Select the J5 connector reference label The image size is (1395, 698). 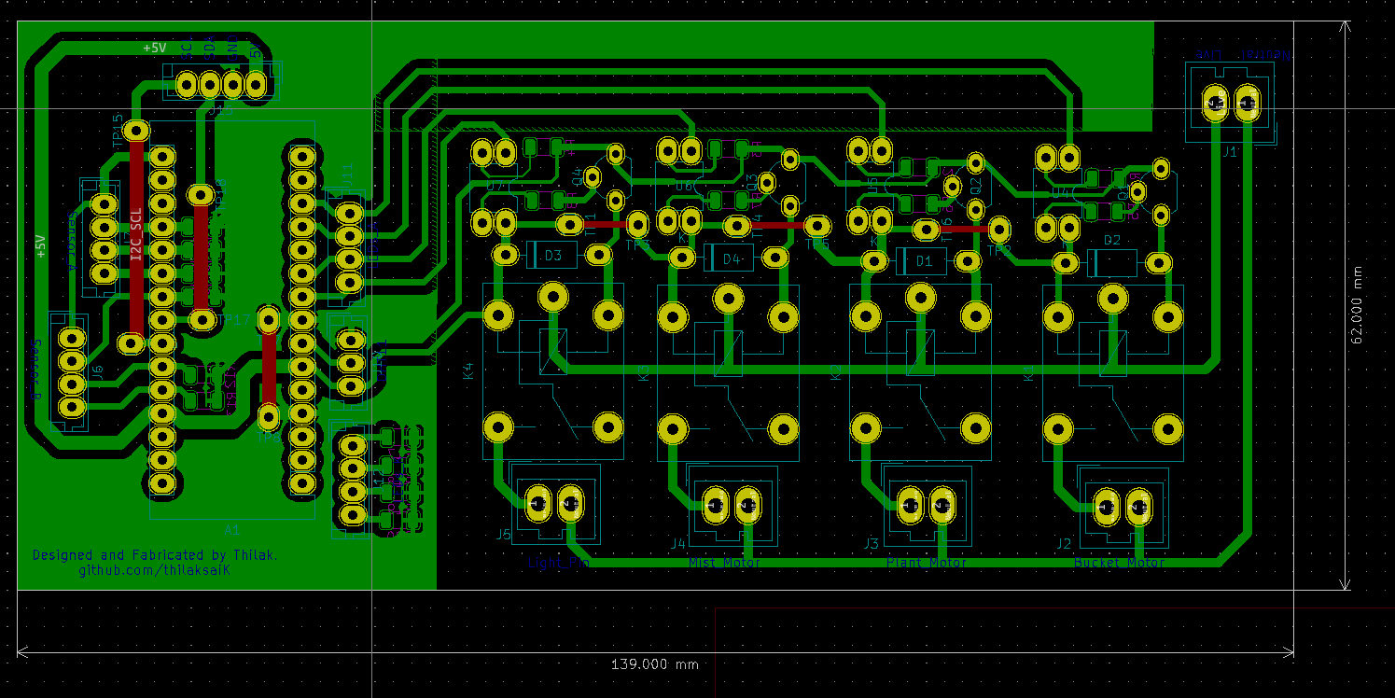[x=504, y=535]
